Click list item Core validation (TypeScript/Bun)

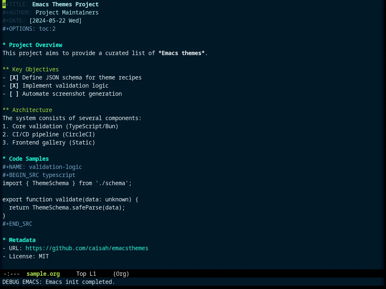click(x=60, y=126)
